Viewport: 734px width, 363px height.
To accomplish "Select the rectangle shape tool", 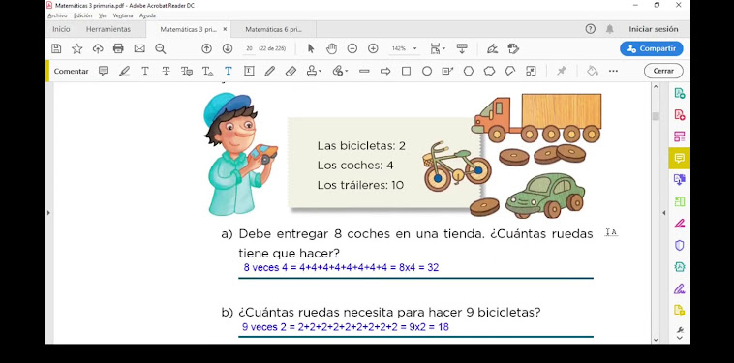I will pyautogui.click(x=407, y=71).
